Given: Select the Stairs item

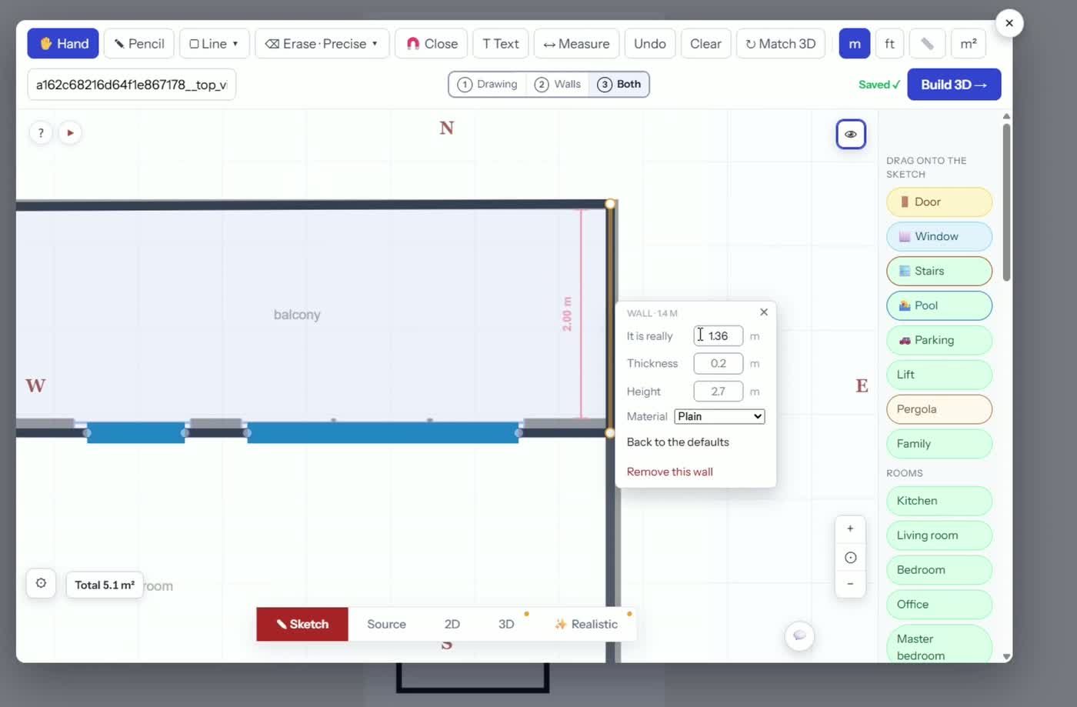Looking at the screenshot, I should pos(939,271).
